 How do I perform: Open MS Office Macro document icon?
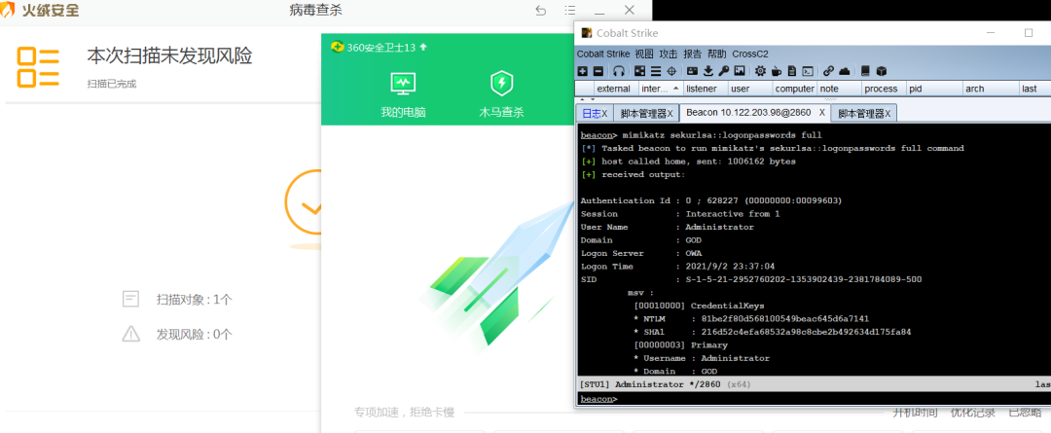[791, 70]
